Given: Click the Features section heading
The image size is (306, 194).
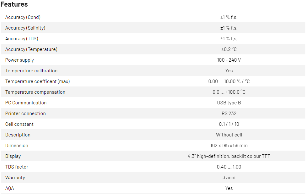Looking at the screenshot, I should tap(14, 4).
